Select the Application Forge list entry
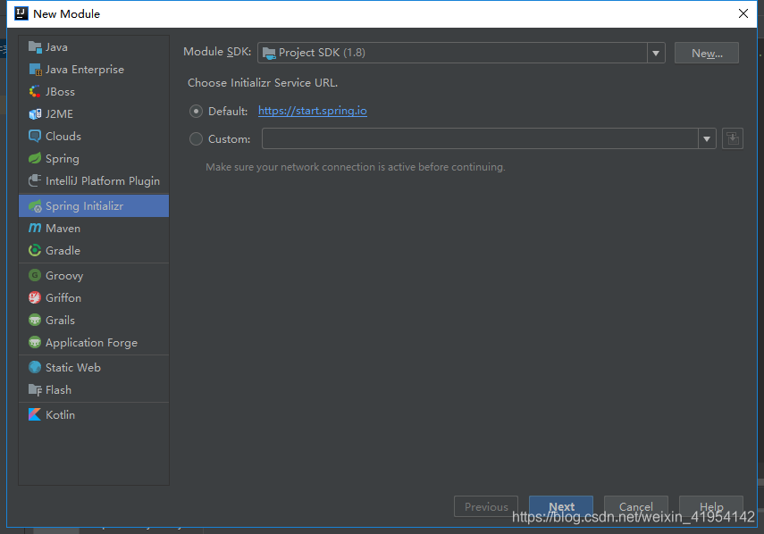Image resolution: width=764 pixels, height=534 pixels. pos(94,343)
